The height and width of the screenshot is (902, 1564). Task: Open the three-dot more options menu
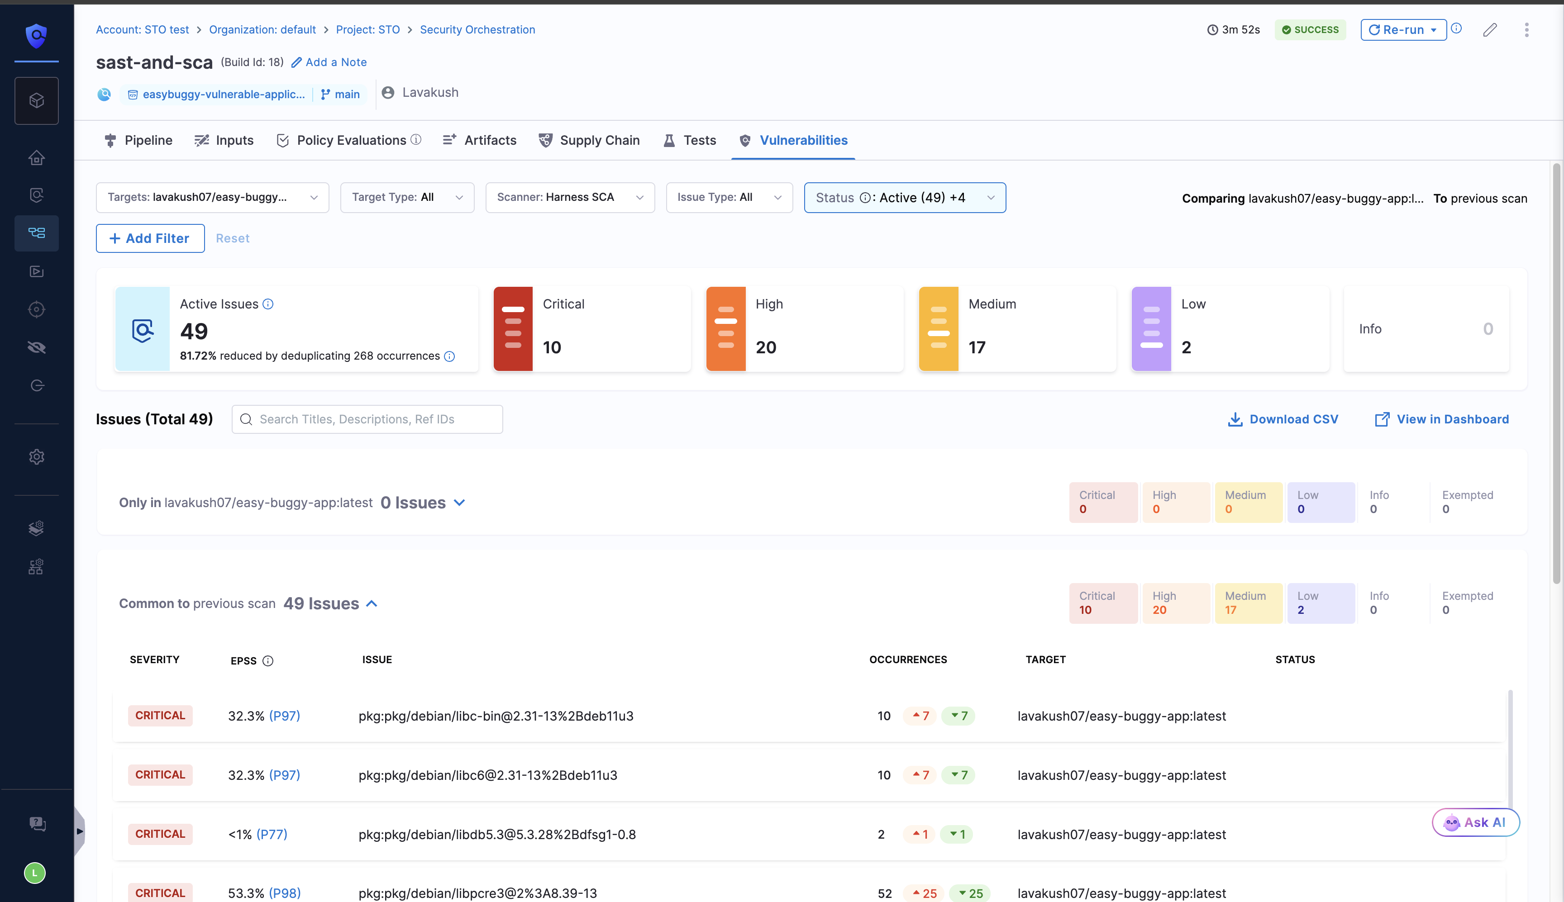[x=1526, y=30]
